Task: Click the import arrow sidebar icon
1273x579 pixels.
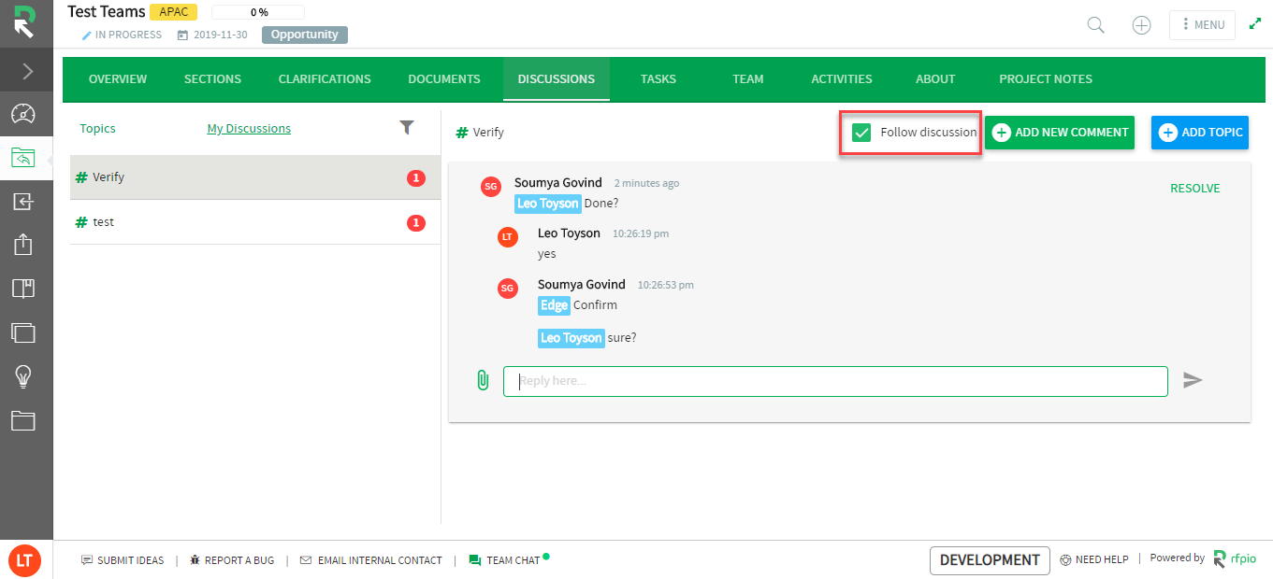Action: (23, 201)
